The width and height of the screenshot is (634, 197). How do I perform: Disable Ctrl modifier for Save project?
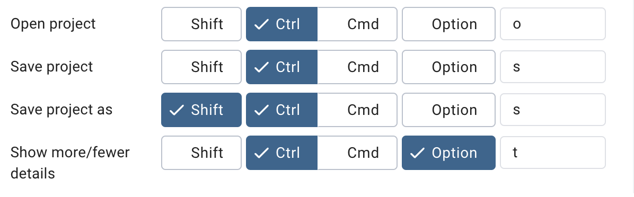point(282,67)
